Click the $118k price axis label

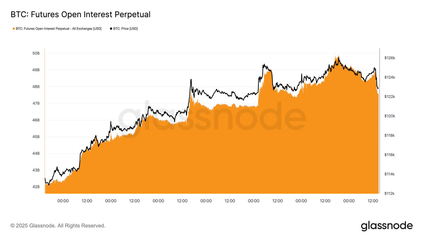click(x=390, y=135)
